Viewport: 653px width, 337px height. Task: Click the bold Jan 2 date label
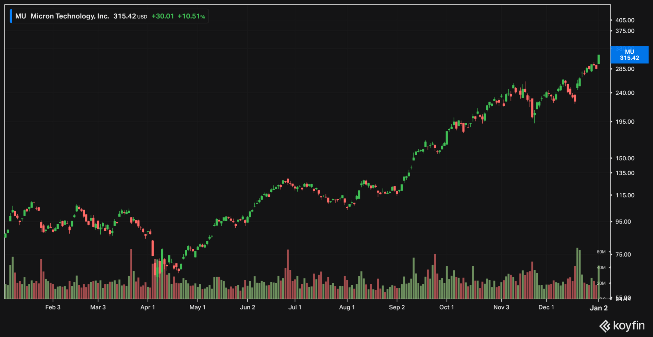(599, 308)
